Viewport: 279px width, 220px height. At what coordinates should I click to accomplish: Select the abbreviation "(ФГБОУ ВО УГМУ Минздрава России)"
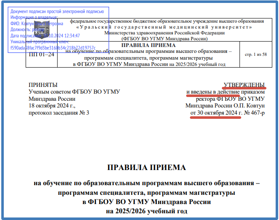tap(164, 39)
